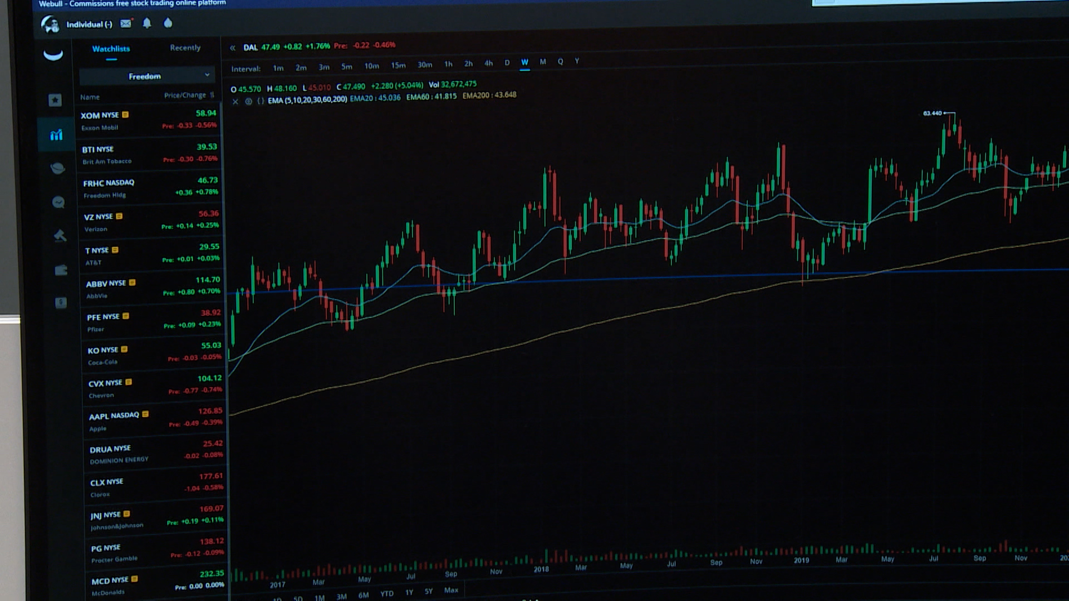Click the note icon beside VZ NYSE

tap(119, 216)
